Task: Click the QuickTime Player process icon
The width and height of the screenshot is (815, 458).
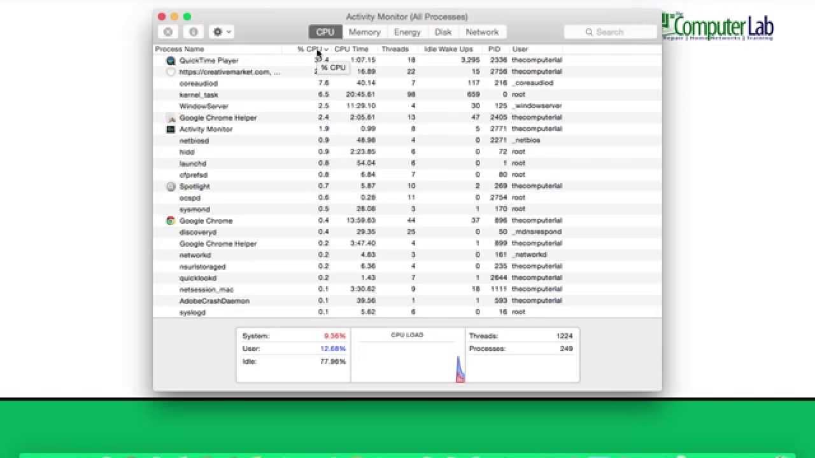Action: [171, 60]
